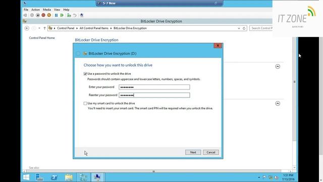
Task: Expand the address bar history dropdown
Action: [x=239, y=28]
